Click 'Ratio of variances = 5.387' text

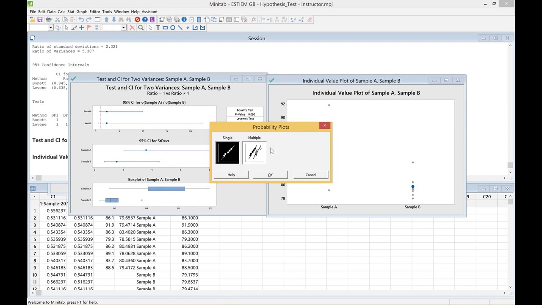(x=63, y=51)
